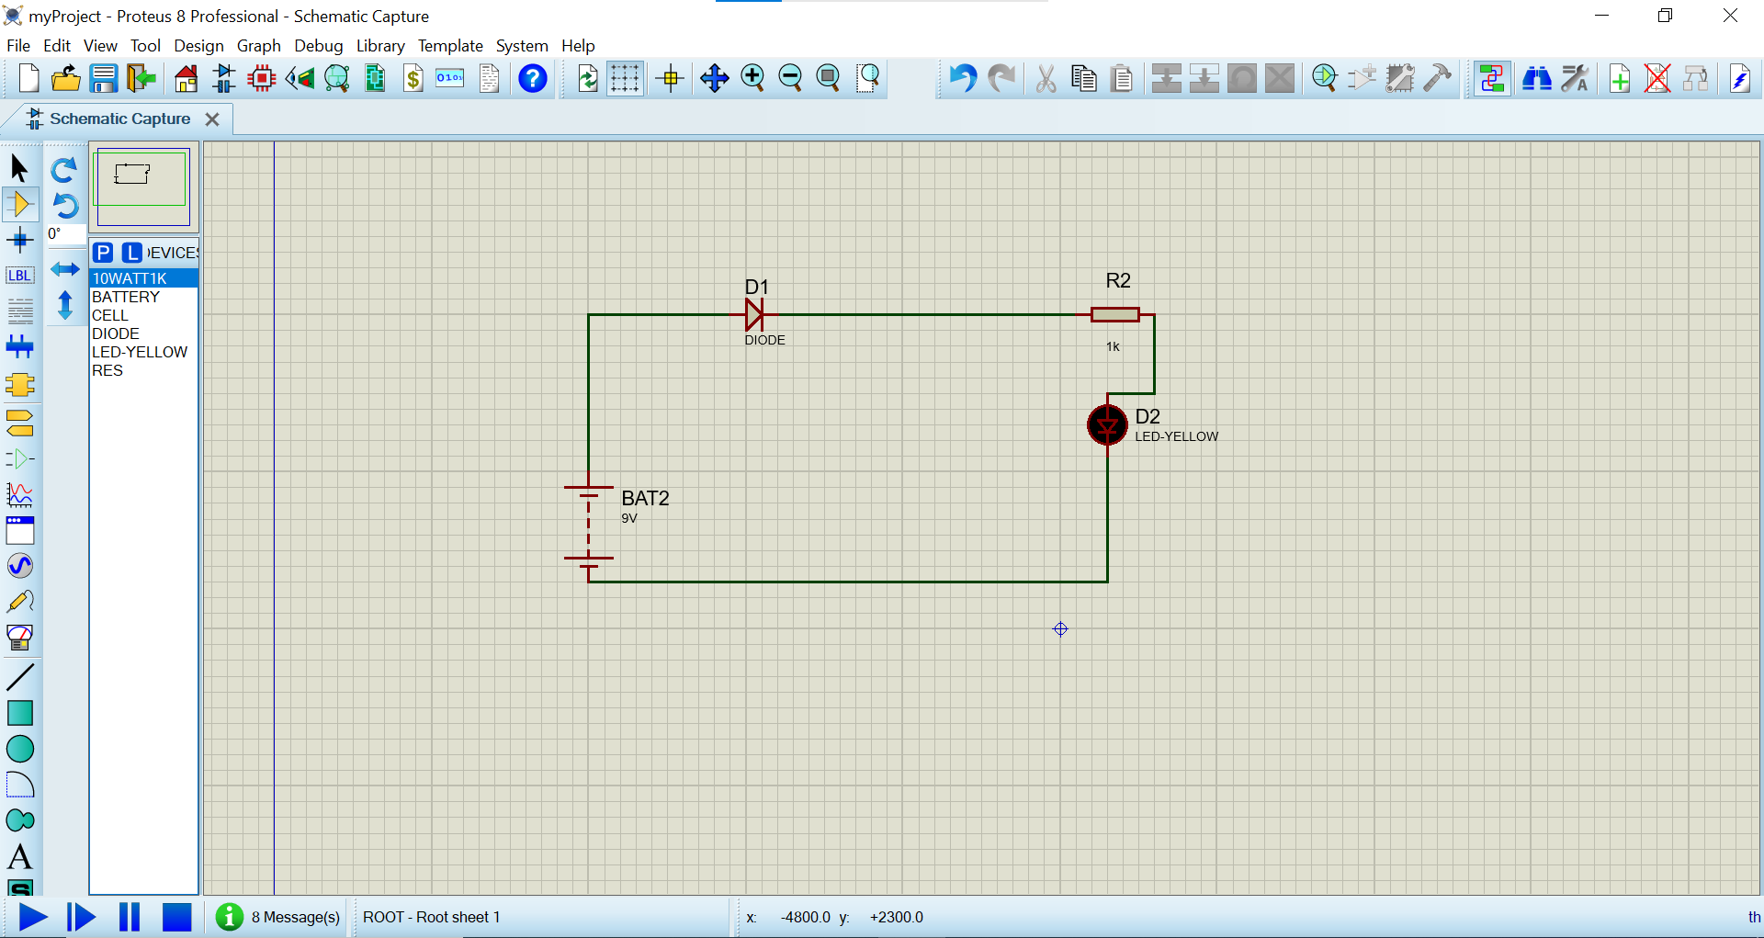
Task: Open the 8 Message(s) log
Action: click(x=278, y=917)
